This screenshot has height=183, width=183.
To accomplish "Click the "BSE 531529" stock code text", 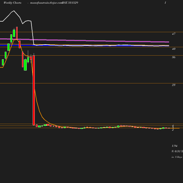I will (70, 3).
